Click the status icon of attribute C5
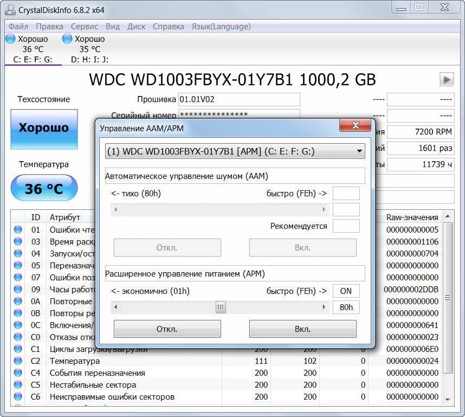 18,384
